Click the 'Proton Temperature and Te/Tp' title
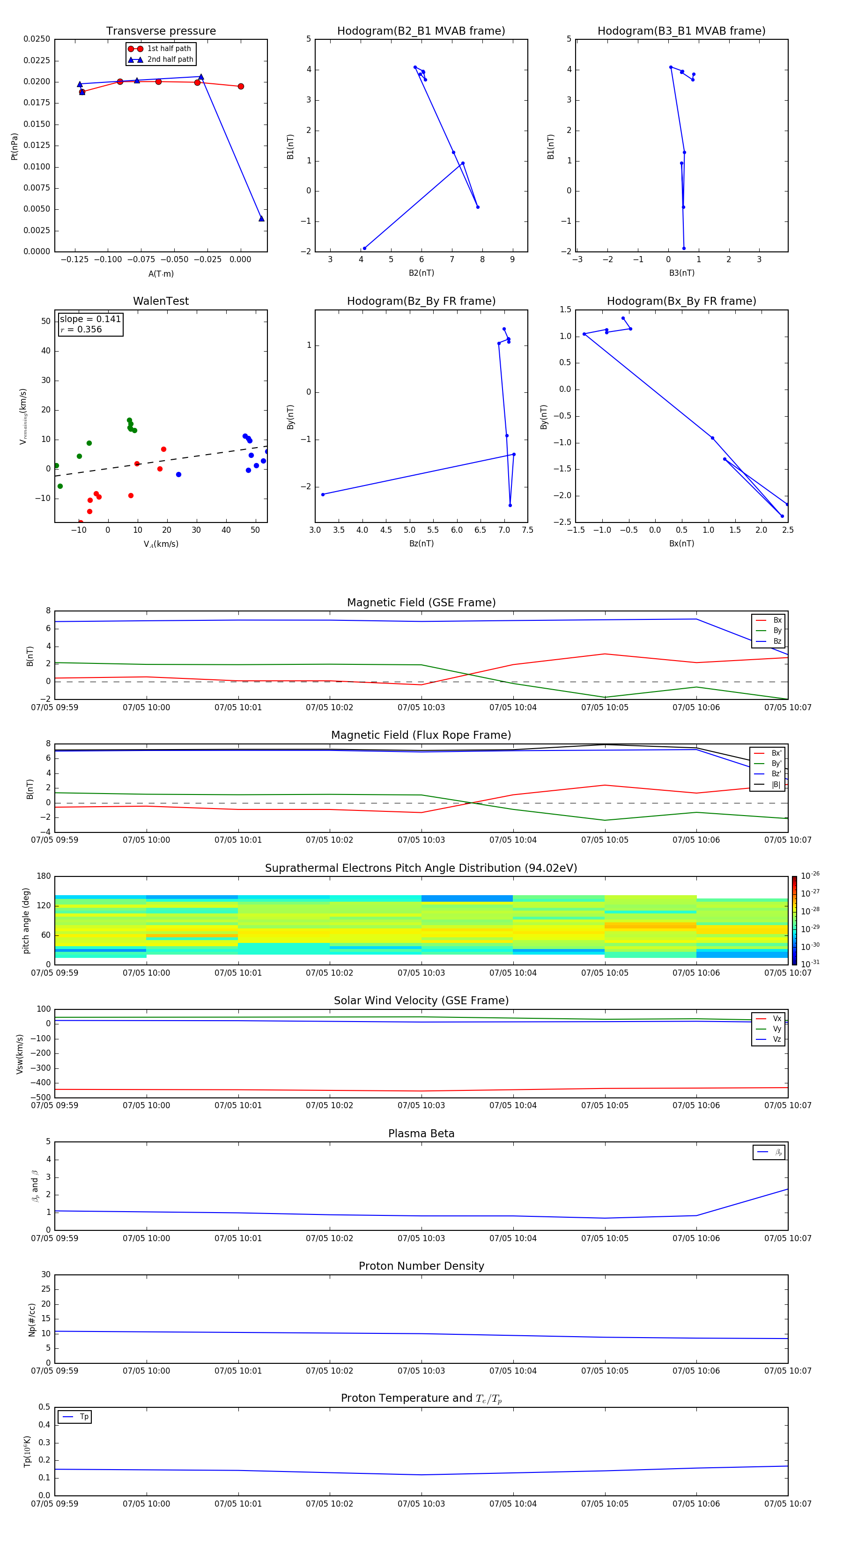Screen dimensions: 843x1545 [x=421, y=1398]
